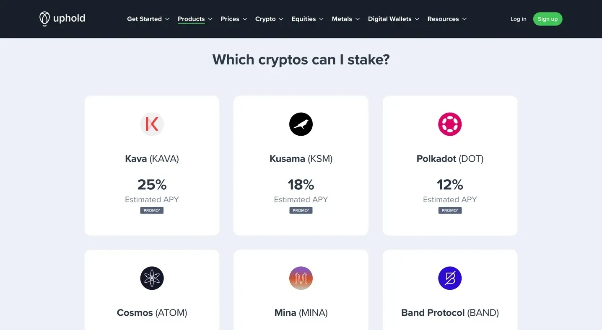Open the Products menu
Image resolution: width=602 pixels, height=330 pixels.
pos(191,19)
